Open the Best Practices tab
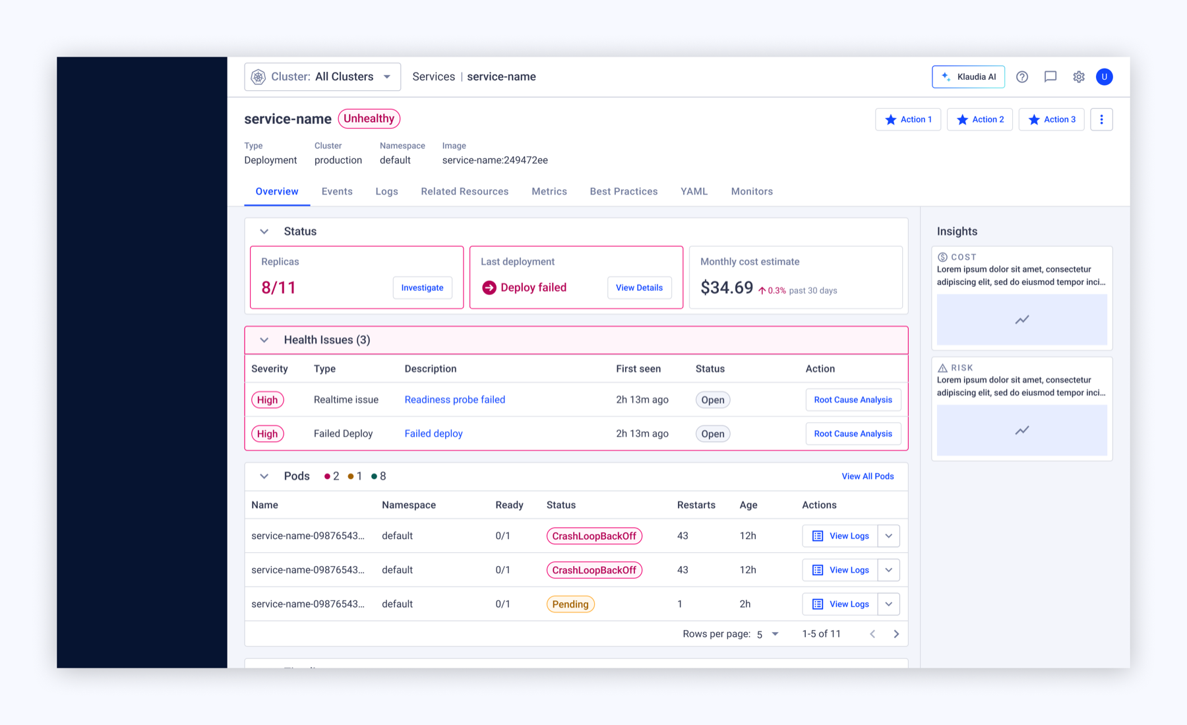1187x725 pixels. [624, 191]
